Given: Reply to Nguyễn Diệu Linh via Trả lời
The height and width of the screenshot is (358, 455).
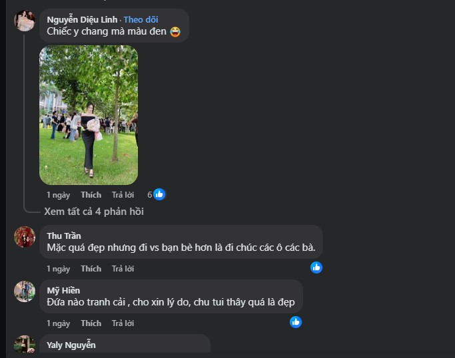Looking at the screenshot, I should tap(123, 195).
